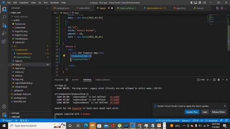The height and width of the screenshot is (129, 230).
Task: Open ExpenseItem.js in the file tree
Action: coord(23,57)
